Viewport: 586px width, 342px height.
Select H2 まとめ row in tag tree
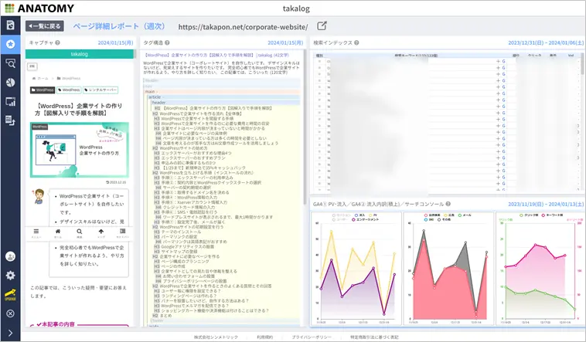pos(162,316)
